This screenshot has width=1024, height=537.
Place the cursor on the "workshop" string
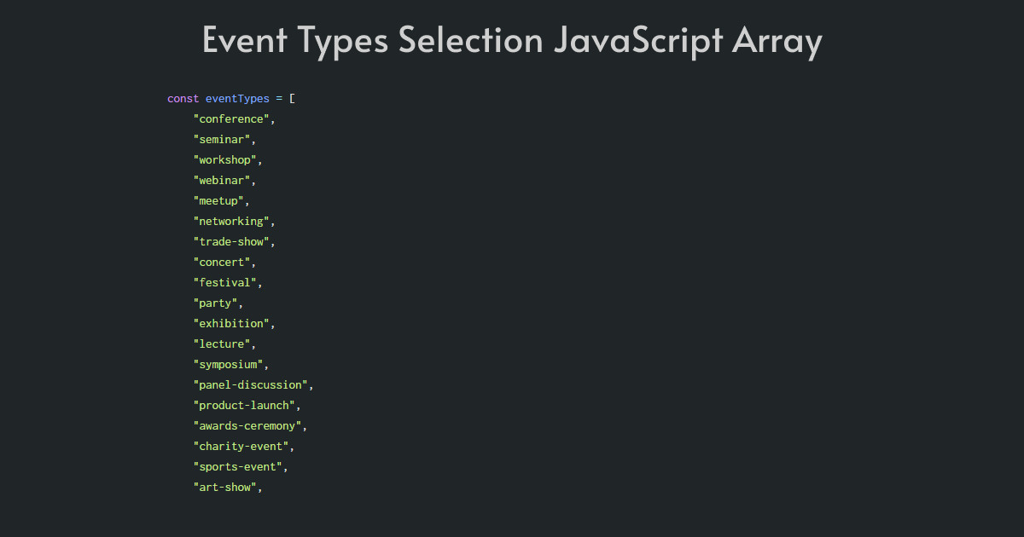(225, 160)
